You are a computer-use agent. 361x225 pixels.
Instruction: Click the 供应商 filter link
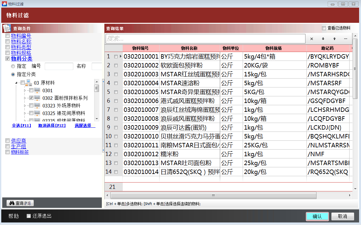coord(18,141)
